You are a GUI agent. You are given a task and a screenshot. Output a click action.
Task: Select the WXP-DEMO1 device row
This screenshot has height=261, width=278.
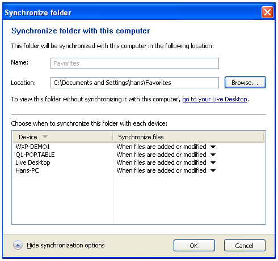[139, 147]
